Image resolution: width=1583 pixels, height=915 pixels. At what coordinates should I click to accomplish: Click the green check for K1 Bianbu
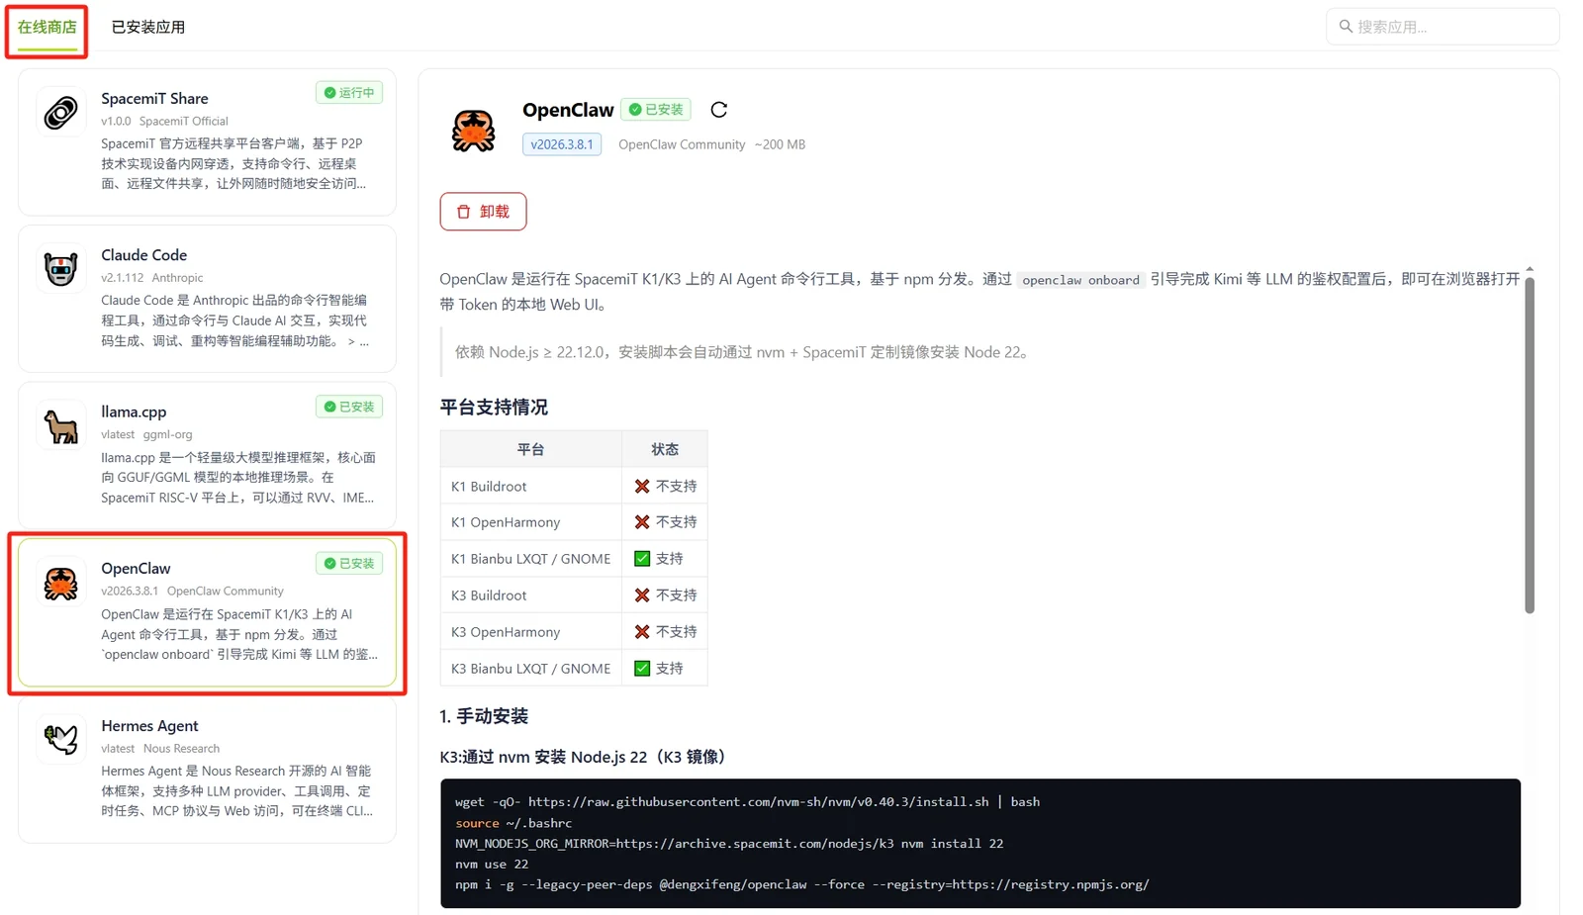click(642, 559)
